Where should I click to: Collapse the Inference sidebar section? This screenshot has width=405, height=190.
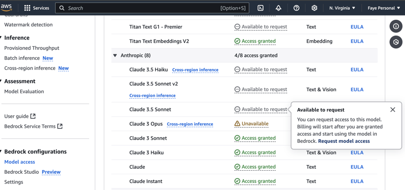click(x=1, y=37)
